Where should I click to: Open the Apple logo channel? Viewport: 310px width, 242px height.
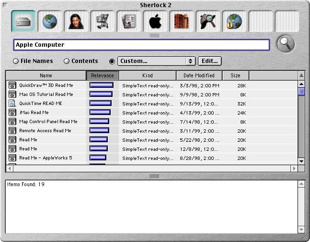[x=155, y=21]
